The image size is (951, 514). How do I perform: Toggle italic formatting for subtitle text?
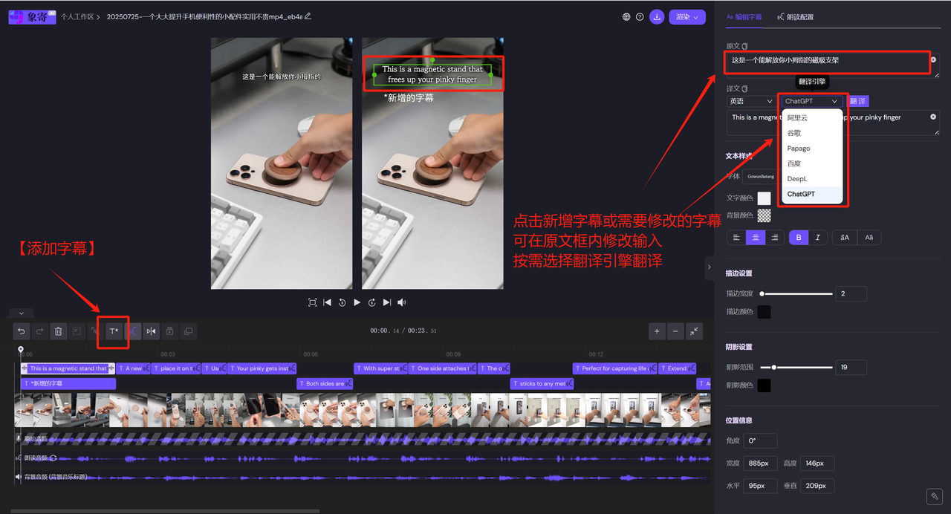pos(818,237)
